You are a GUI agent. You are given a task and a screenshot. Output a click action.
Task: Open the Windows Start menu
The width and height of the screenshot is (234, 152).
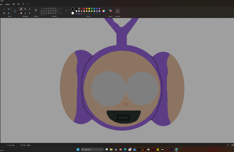click(78, 149)
